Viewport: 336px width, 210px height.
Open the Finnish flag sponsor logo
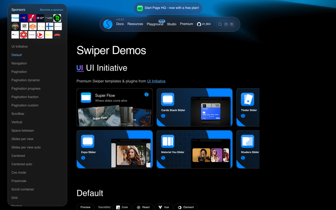[50, 26]
